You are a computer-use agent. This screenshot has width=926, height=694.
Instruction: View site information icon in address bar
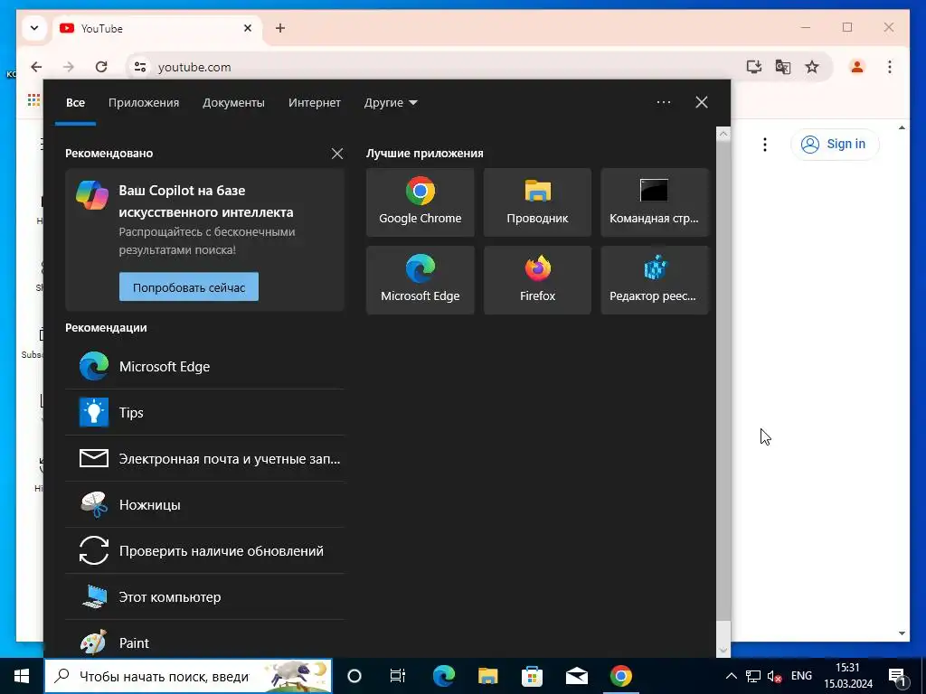[140, 67]
